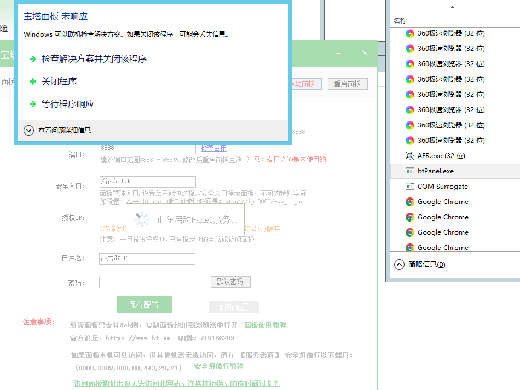The height and width of the screenshot is (390, 520).
Task: Toggle the 简略信息 view in Task Manager
Action: tap(399, 264)
